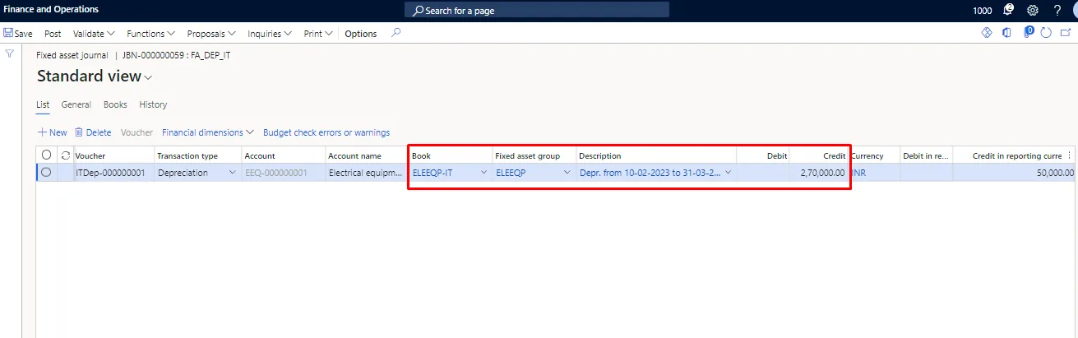The width and height of the screenshot is (1078, 338).
Task: Expand the Print menu
Action: click(x=317, y=34)
